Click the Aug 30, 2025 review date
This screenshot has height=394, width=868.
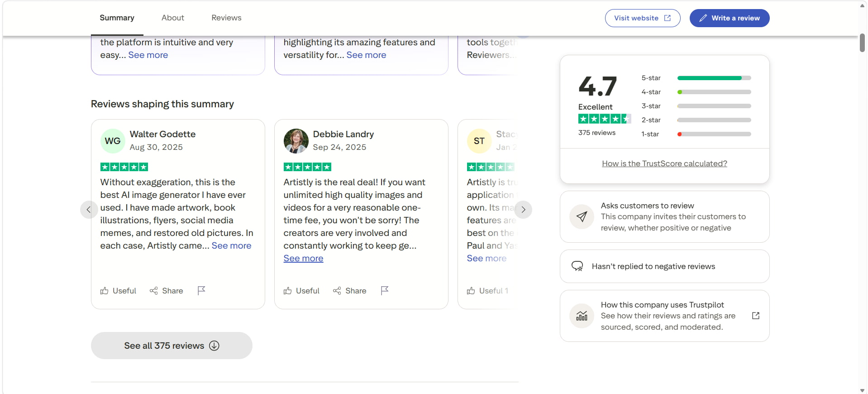(156, 147)
